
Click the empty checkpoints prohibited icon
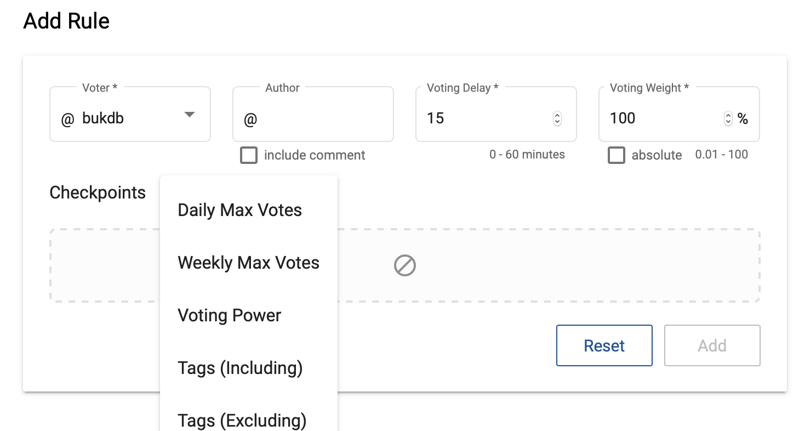click(405, 266)
